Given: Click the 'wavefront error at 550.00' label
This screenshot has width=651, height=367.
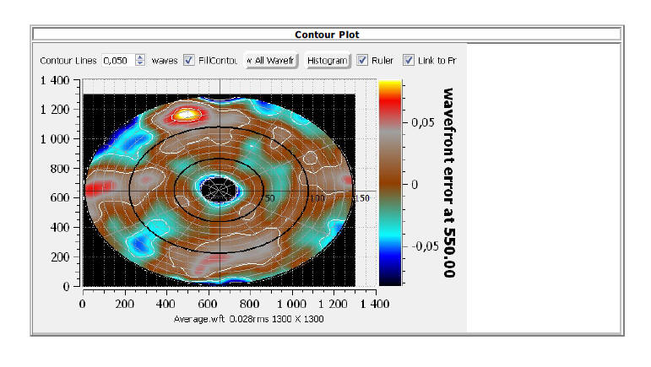Looking at the screenshot, I should tap(449, 182).
